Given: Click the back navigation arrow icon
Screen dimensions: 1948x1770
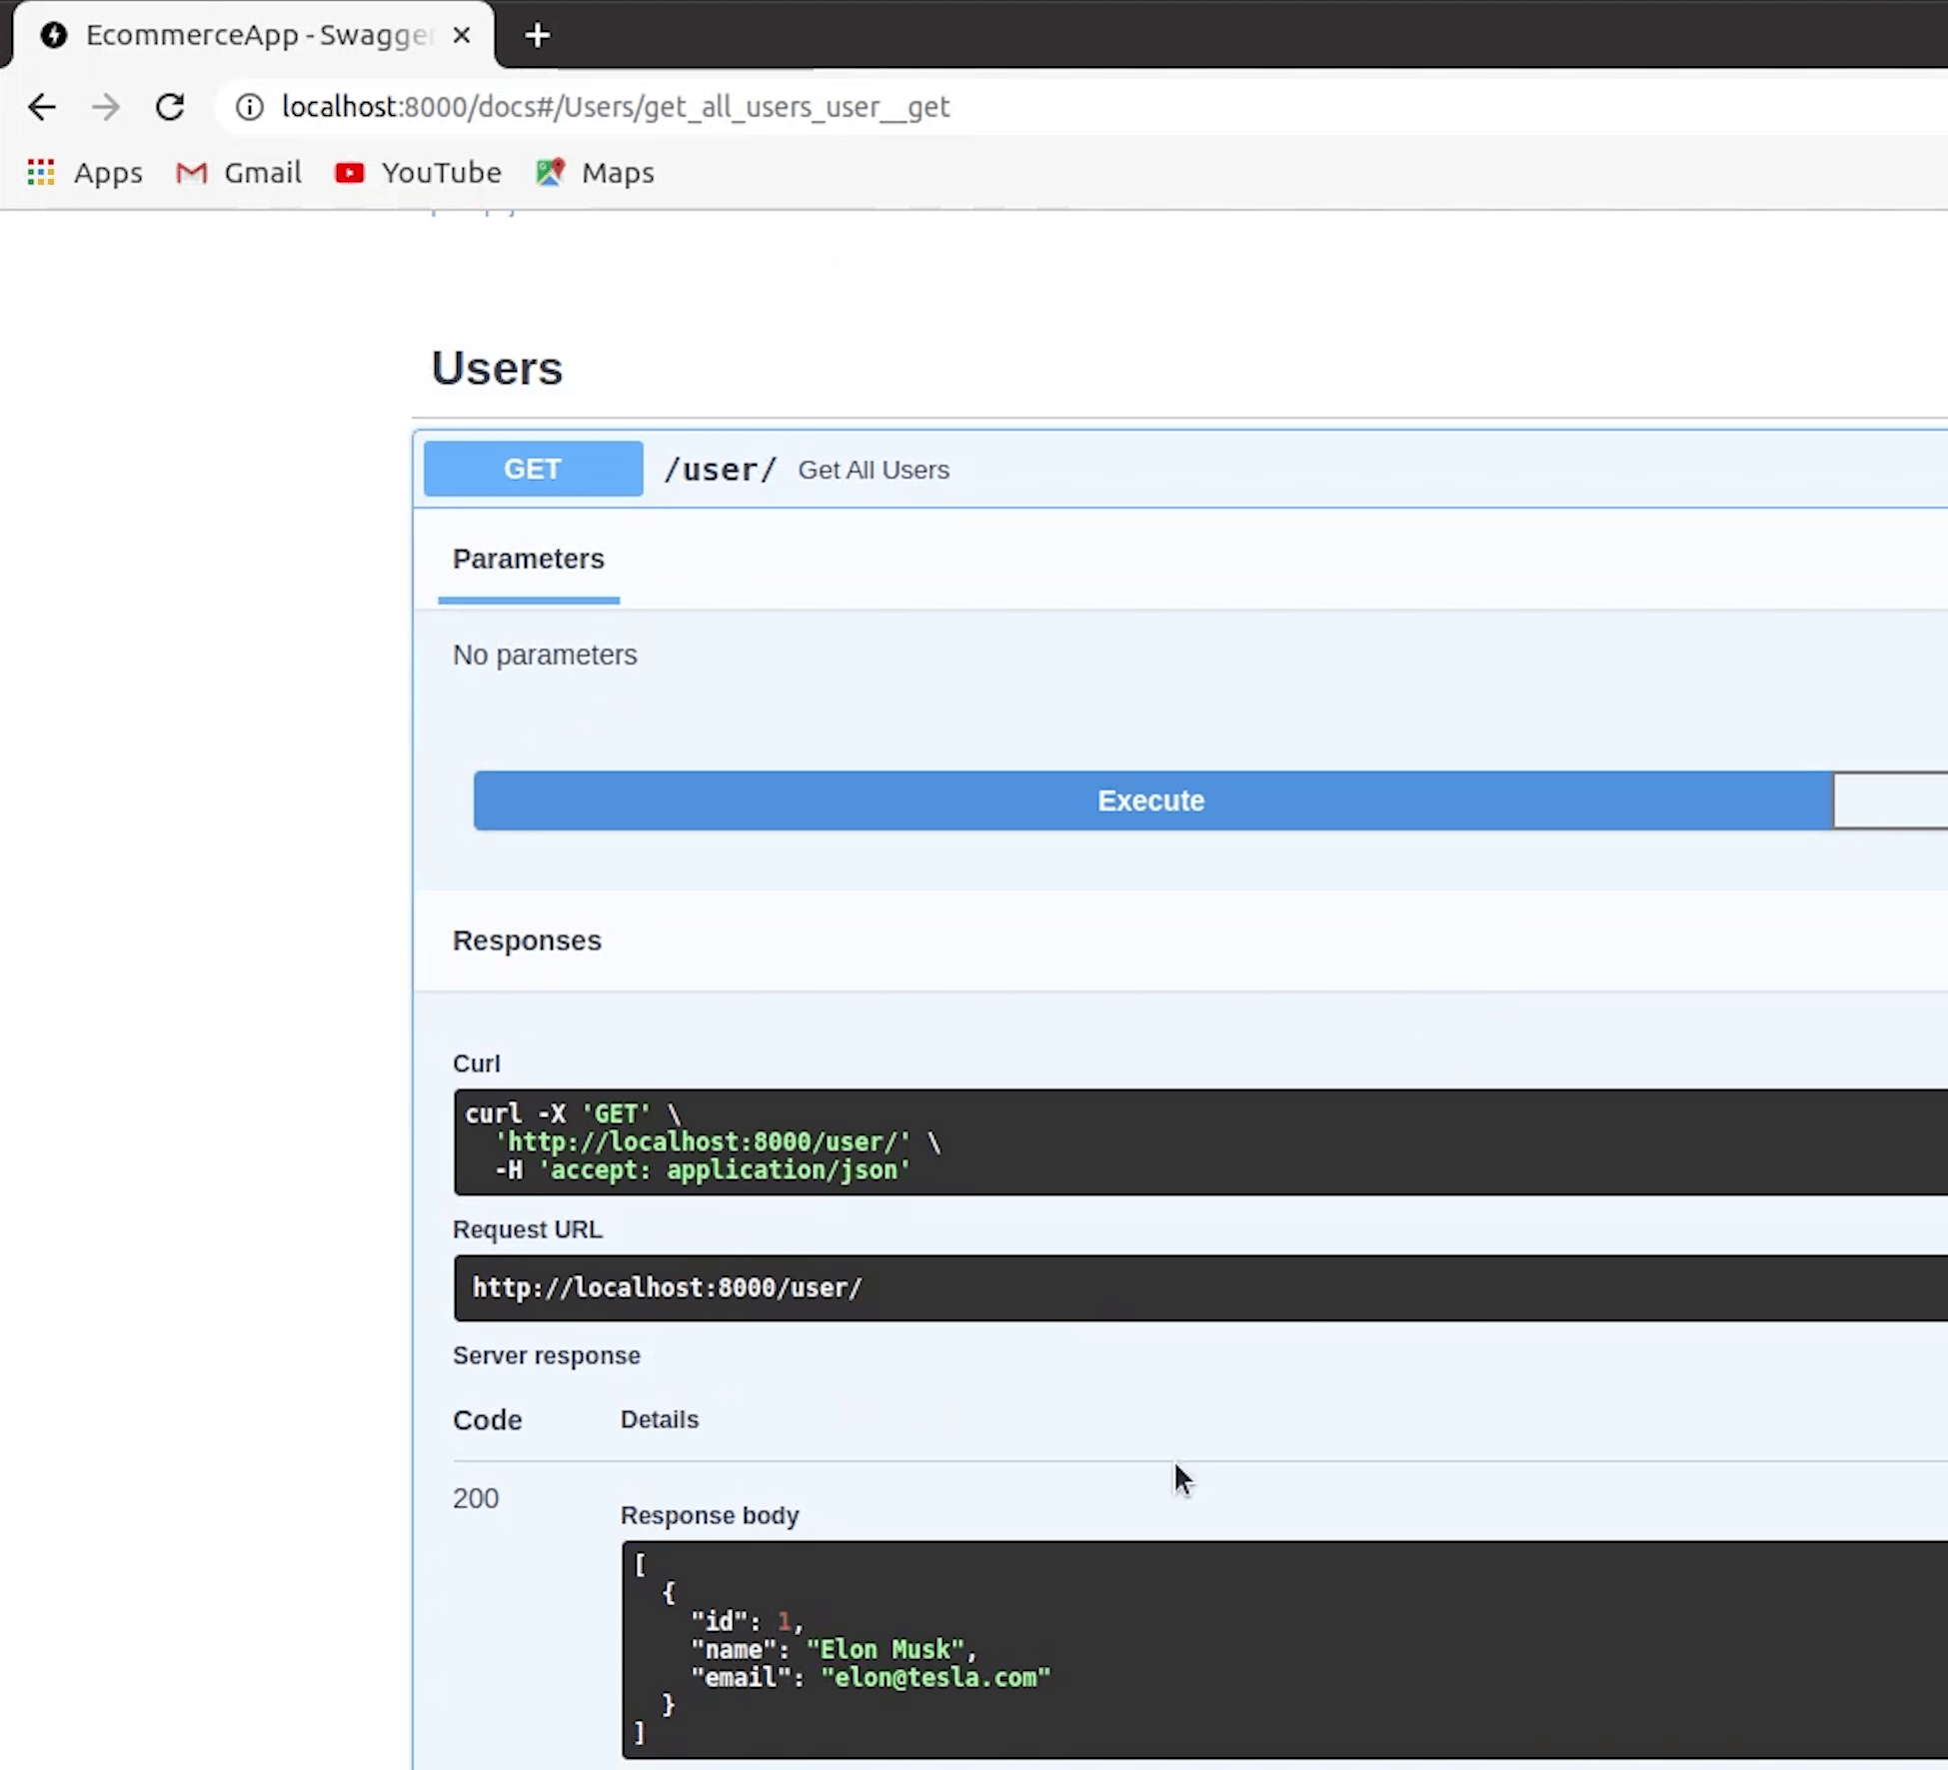Looking at the screenshot, I should pyautogui.click(x=42, y=105).
